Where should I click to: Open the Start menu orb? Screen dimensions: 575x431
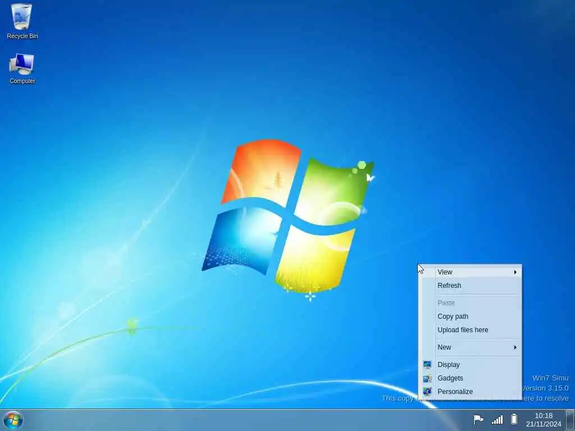(13, 420)
